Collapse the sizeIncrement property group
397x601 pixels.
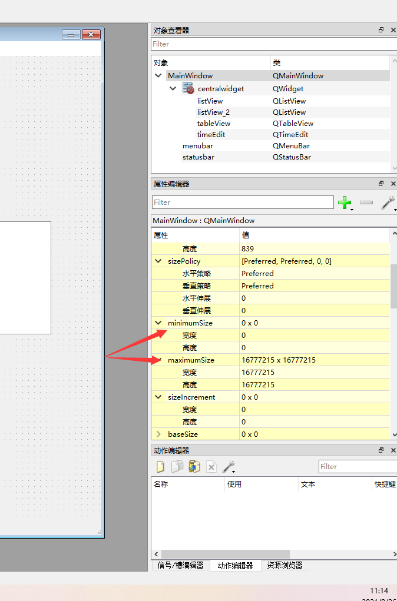point(158,397)
